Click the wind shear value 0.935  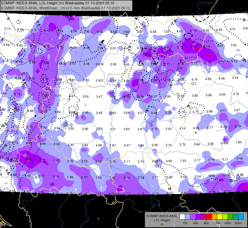(225, 143)
